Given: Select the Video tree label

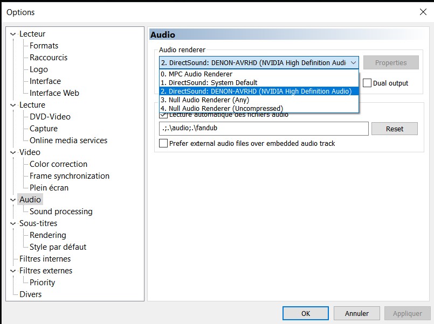Looking at the screenshot, I should pos(30,152).
